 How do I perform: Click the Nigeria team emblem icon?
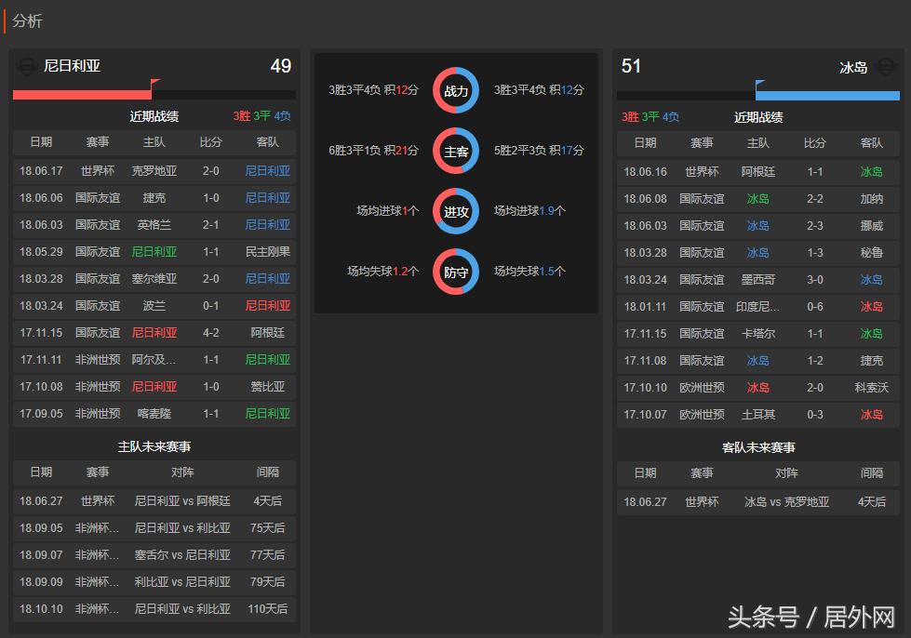tap(28, 66)
